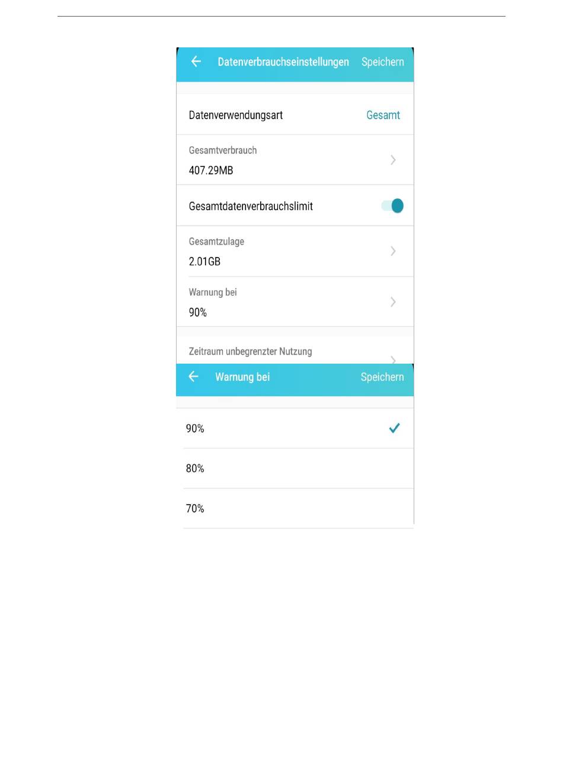The width and height of the screenshot is (563, 764).
Task: Tap the Gesamtverbrauch 407.29MB entry
Action: point(295,160)
